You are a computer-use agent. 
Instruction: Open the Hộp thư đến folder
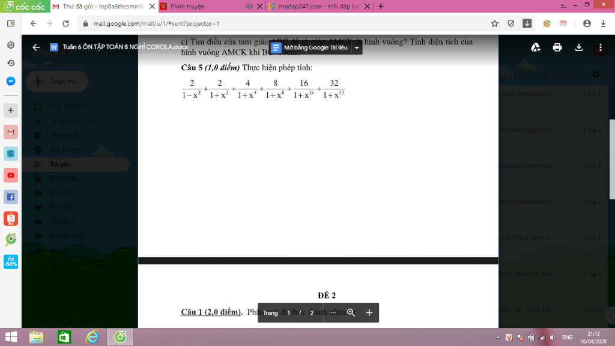[67, 106]
